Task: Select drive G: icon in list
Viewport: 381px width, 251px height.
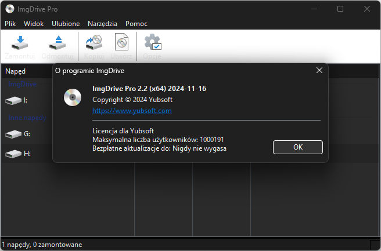Action: click(x=13, y=134)
